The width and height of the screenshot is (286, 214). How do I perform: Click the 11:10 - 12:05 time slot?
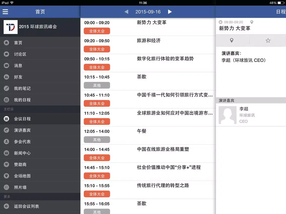click(x=97, y=113)
